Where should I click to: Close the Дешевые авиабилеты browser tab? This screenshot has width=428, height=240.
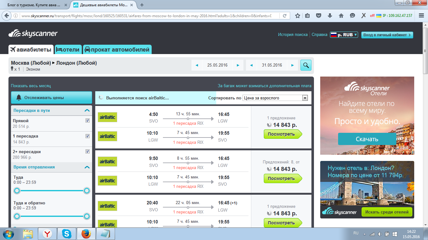(132, 5)
